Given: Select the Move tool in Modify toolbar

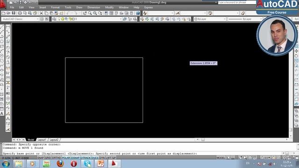Looking at the screenshot, I should coord(296,51).
